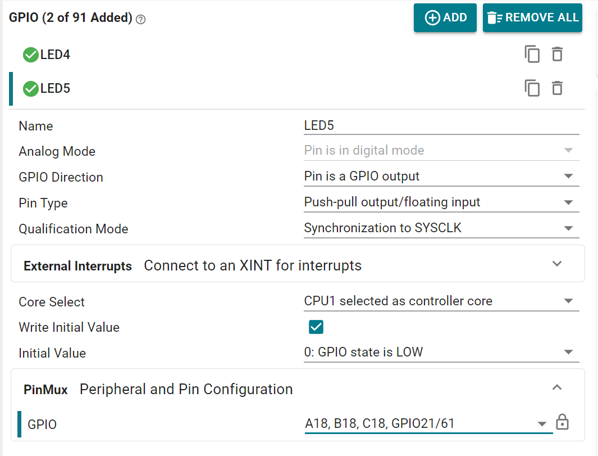Click the ADD button
Screen dimensions: 598x456
pos(445,18)
